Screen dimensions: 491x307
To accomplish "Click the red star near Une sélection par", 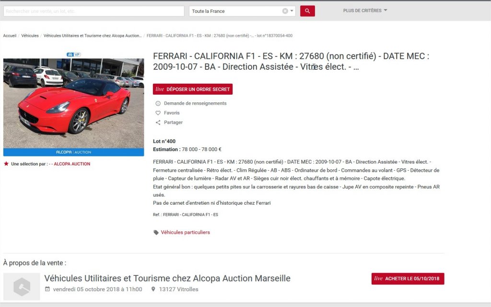I will 7,164.
